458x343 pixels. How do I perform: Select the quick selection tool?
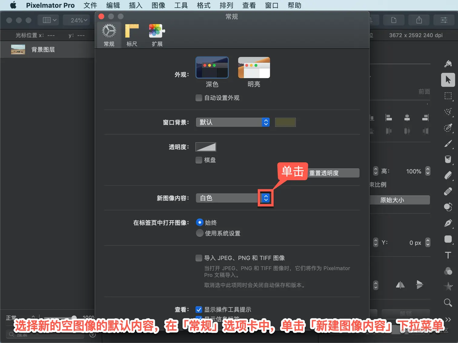tap(448, 127)
